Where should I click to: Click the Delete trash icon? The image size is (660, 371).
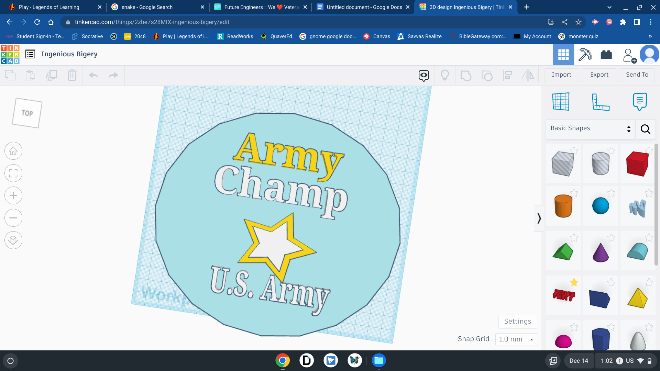pos(72,75)
